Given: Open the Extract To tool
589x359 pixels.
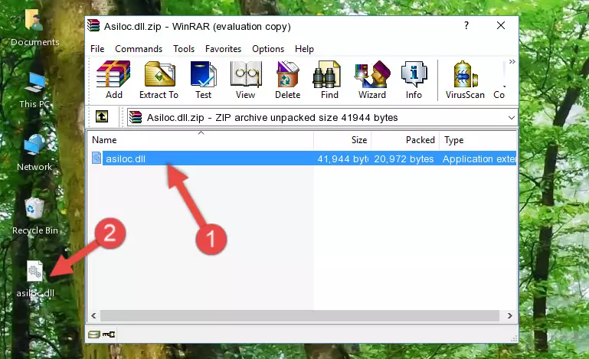Looking at the screenshot, I should [159, 80].
